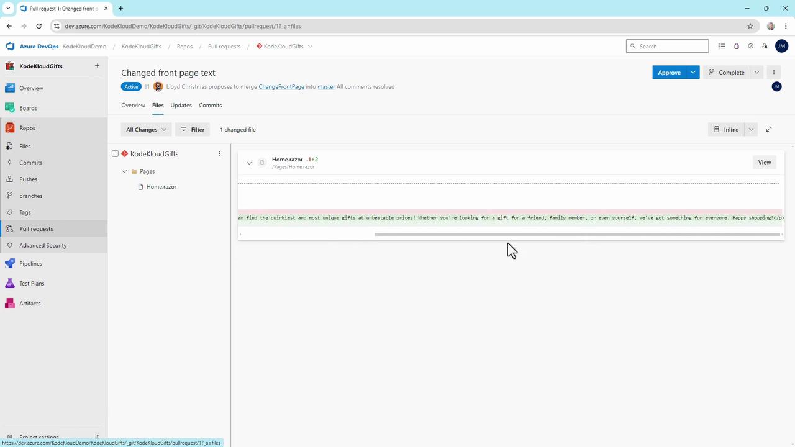The width and height of the screenshot is (795, 447).
Task: Check the KodeKloudGifts file tree checkbox
Action: coord(115,154)
